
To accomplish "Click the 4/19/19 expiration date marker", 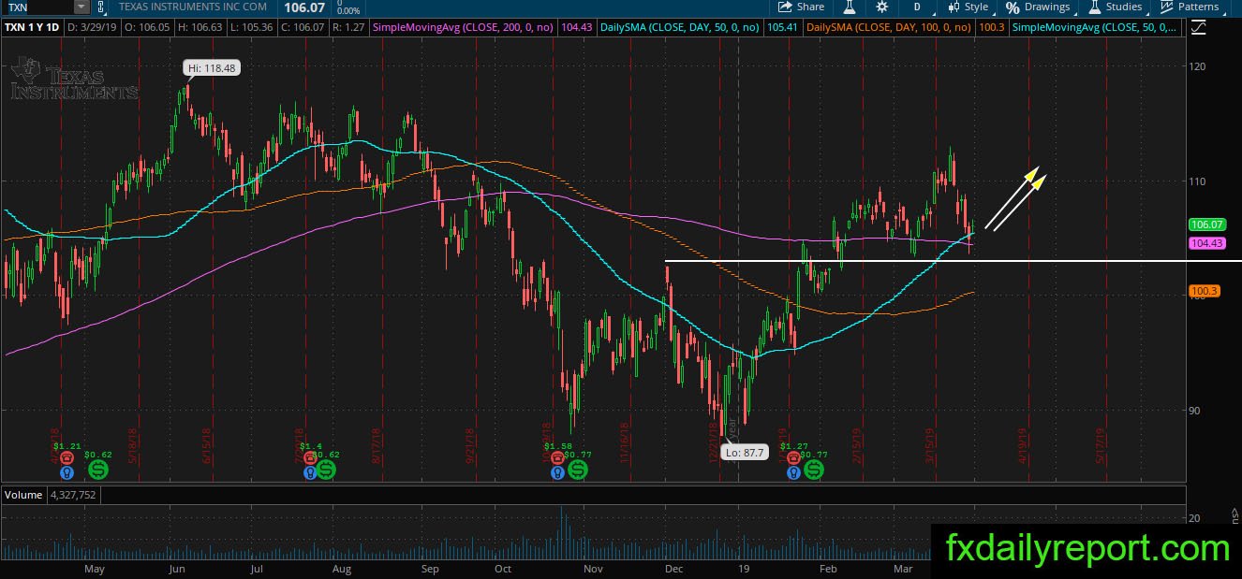I will coord(1023,445).
